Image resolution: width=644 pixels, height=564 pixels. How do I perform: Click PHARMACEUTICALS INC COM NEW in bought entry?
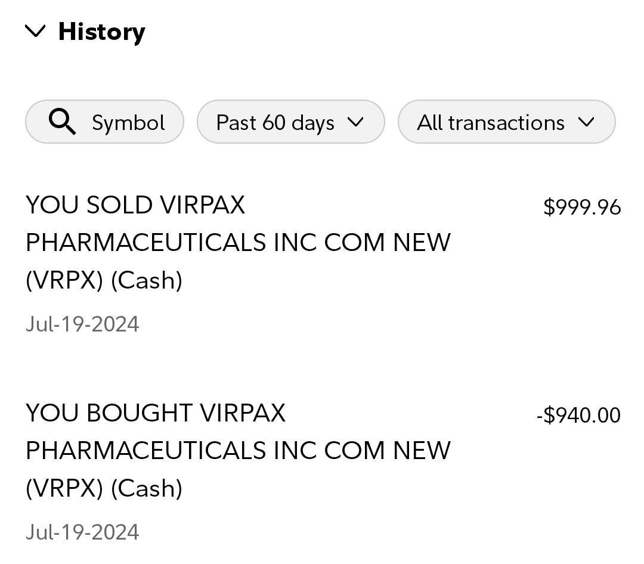click(x=238, y=451)
